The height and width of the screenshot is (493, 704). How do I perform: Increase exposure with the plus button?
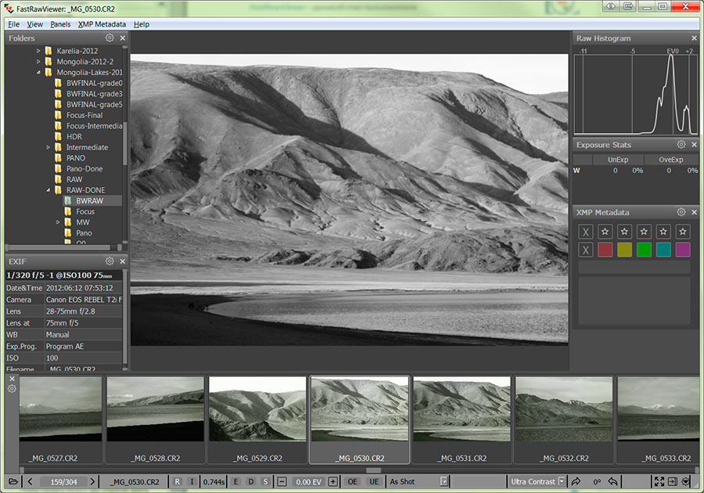click(332, 481)
